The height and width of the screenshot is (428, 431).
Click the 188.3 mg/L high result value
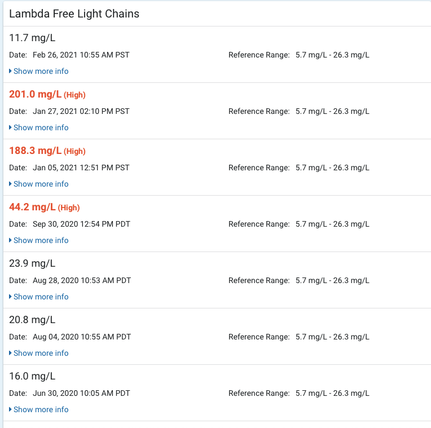pos(36,151)
